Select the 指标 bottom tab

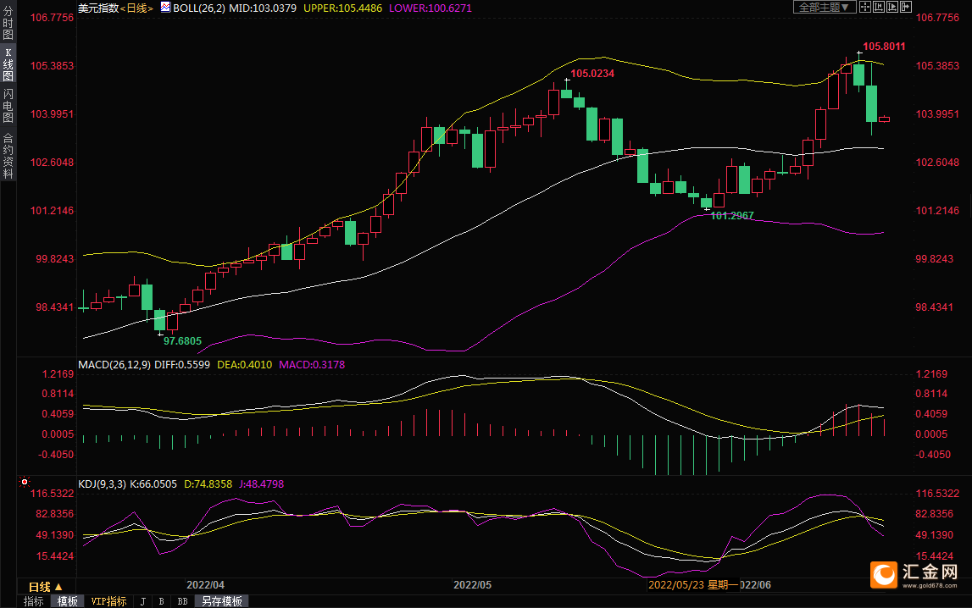[34, 601]
